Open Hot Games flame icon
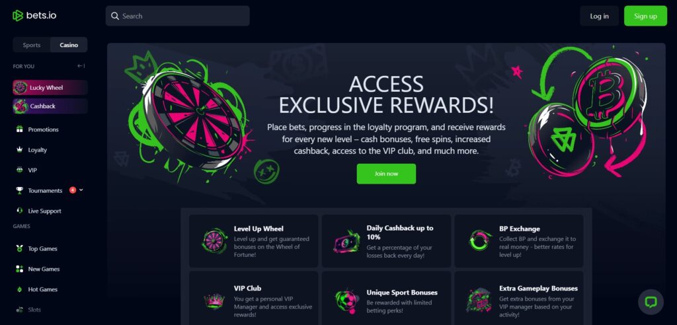This screenshot has height=325, width=677. (19, 289)
